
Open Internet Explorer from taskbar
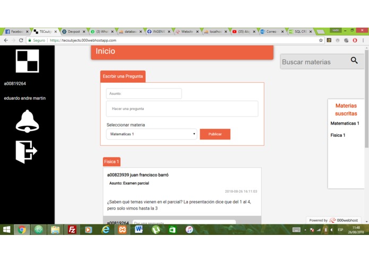click(106, 230)
